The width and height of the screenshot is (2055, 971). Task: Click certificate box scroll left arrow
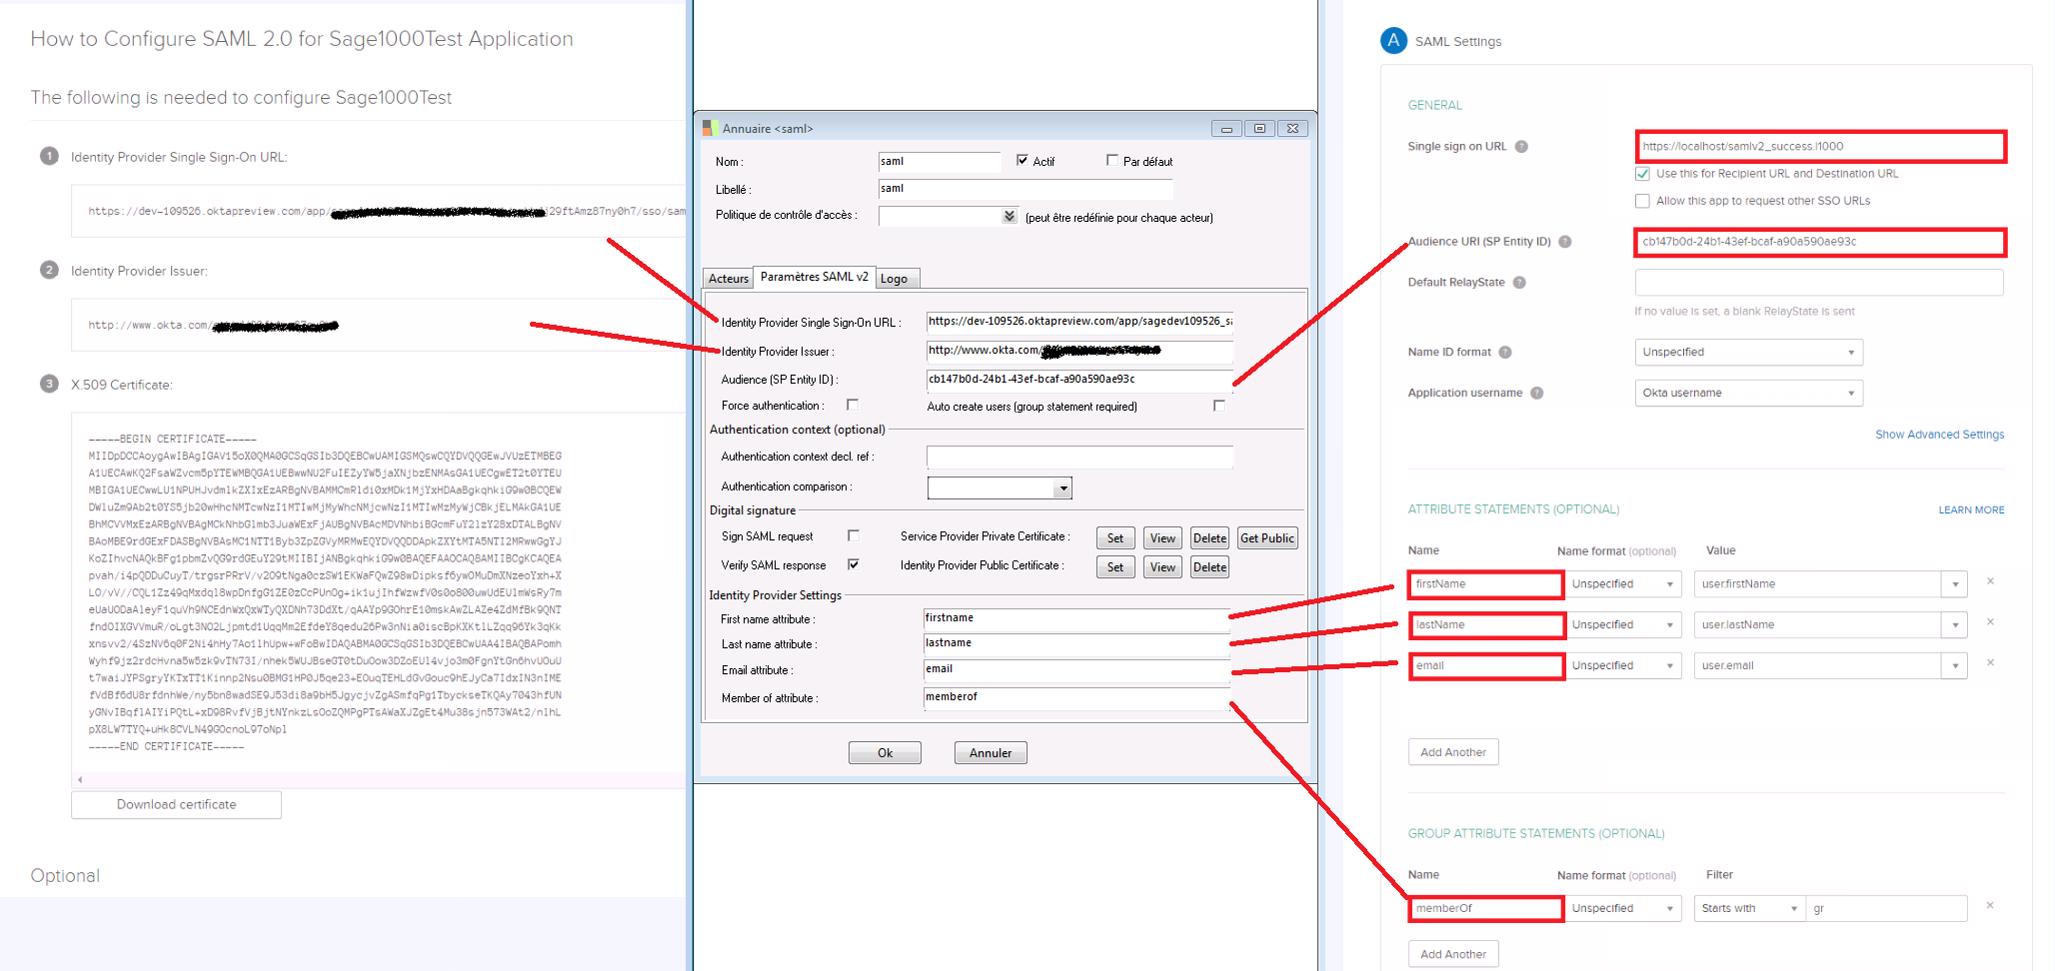point(80,780)
